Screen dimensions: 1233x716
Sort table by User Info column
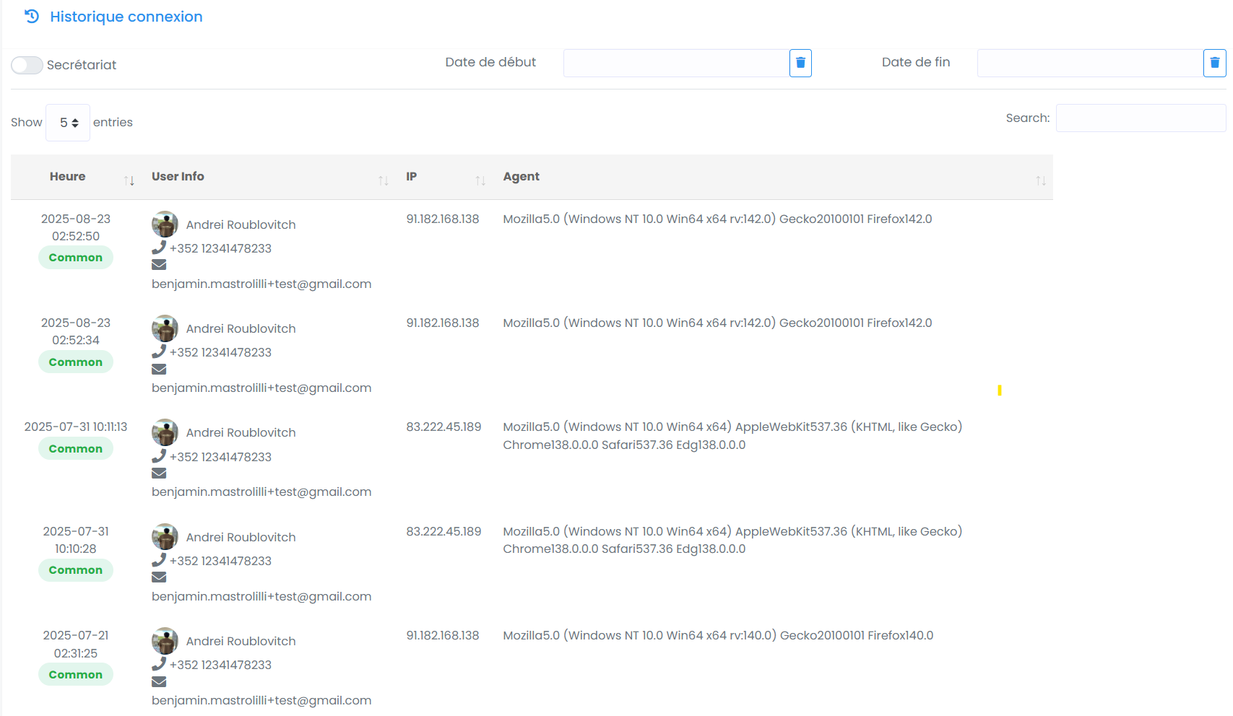point(384,180)
